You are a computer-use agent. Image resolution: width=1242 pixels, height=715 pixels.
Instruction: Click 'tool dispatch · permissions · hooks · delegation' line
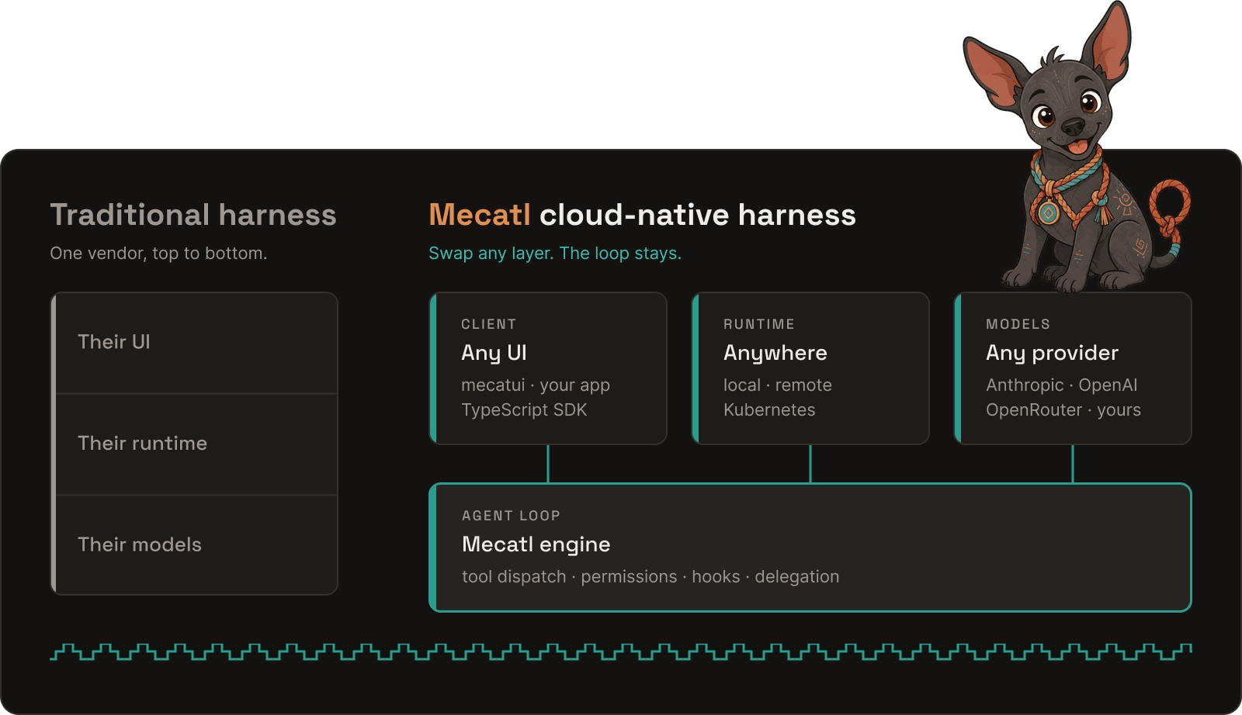point(650,577)
